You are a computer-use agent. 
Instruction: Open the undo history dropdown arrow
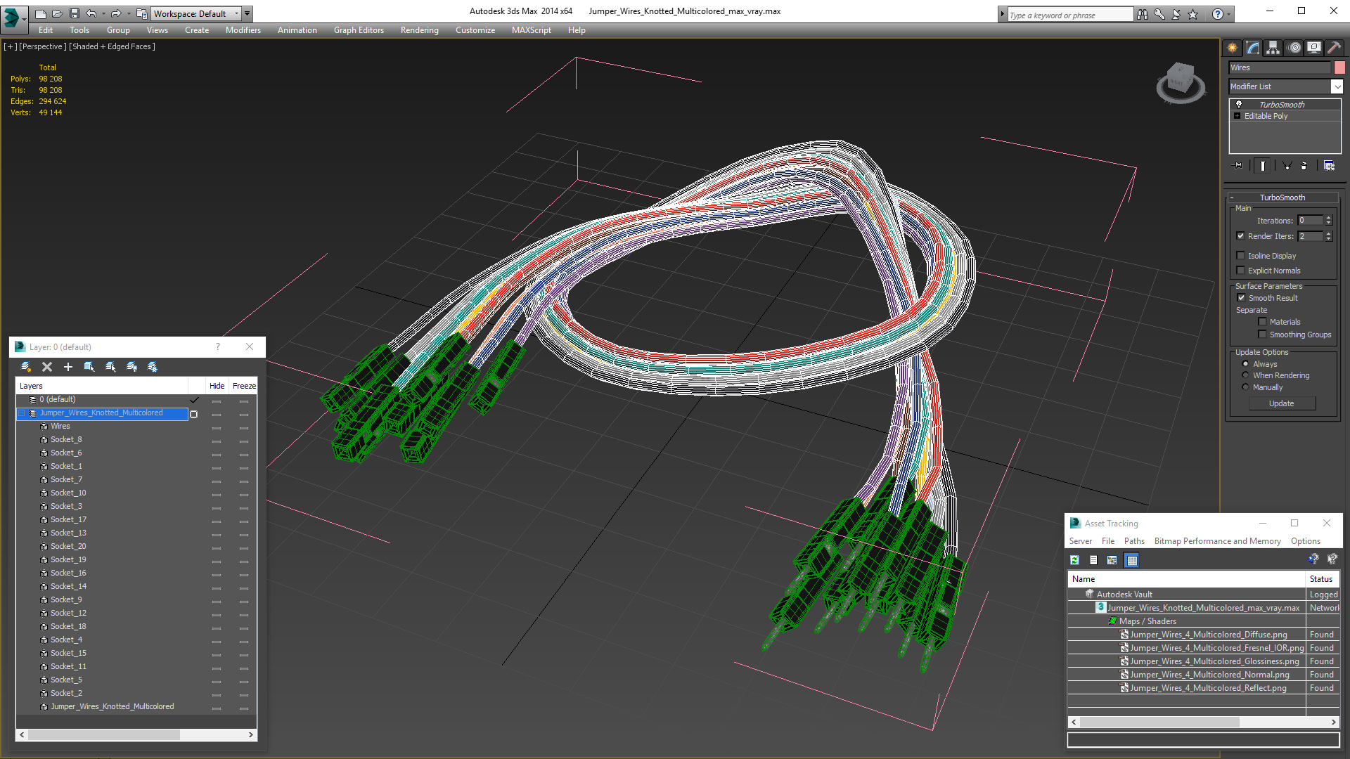pos(103,13)
